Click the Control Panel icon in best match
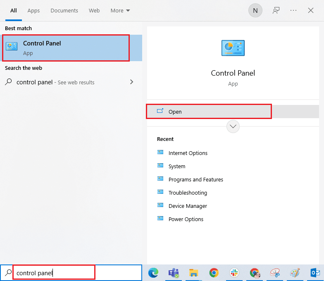The image size is (324, 281). pos(12,46)
